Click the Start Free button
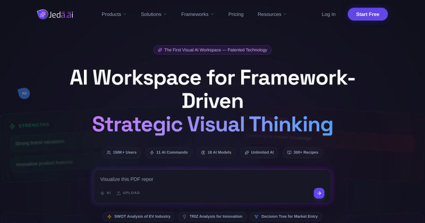 click(x=368, y=14)
